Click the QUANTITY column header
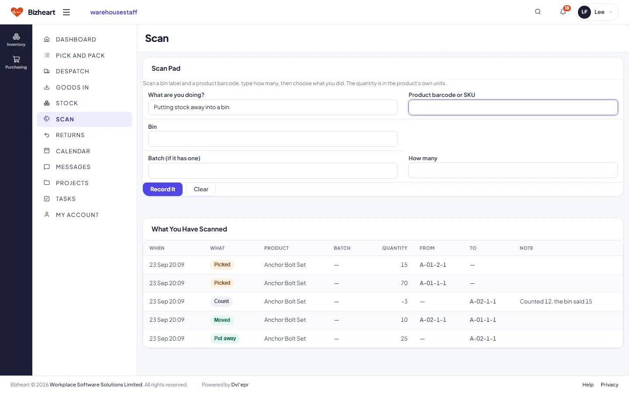This screenshot has height=393, width=629. pyautogui.click(x=395, y=248)
